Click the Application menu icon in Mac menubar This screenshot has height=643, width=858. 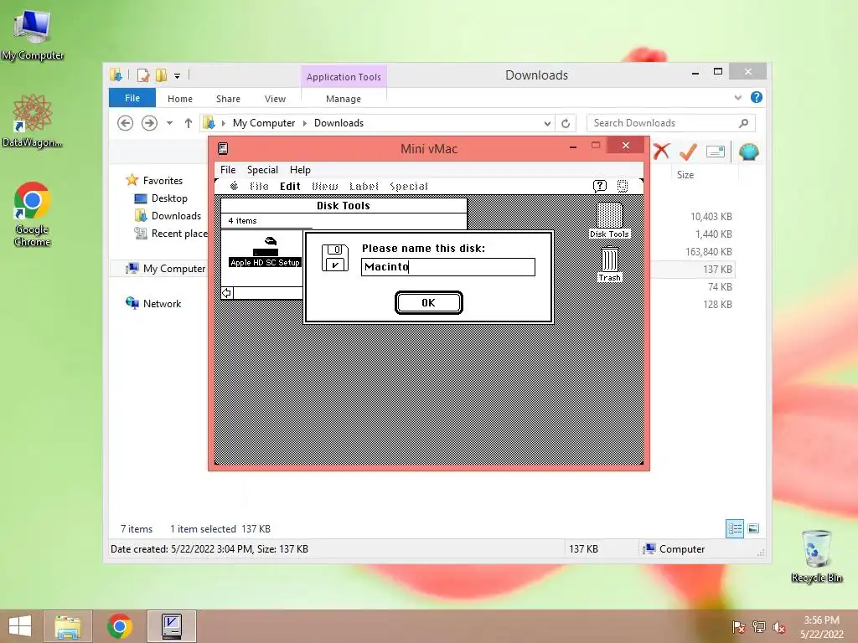click(623, 186)
